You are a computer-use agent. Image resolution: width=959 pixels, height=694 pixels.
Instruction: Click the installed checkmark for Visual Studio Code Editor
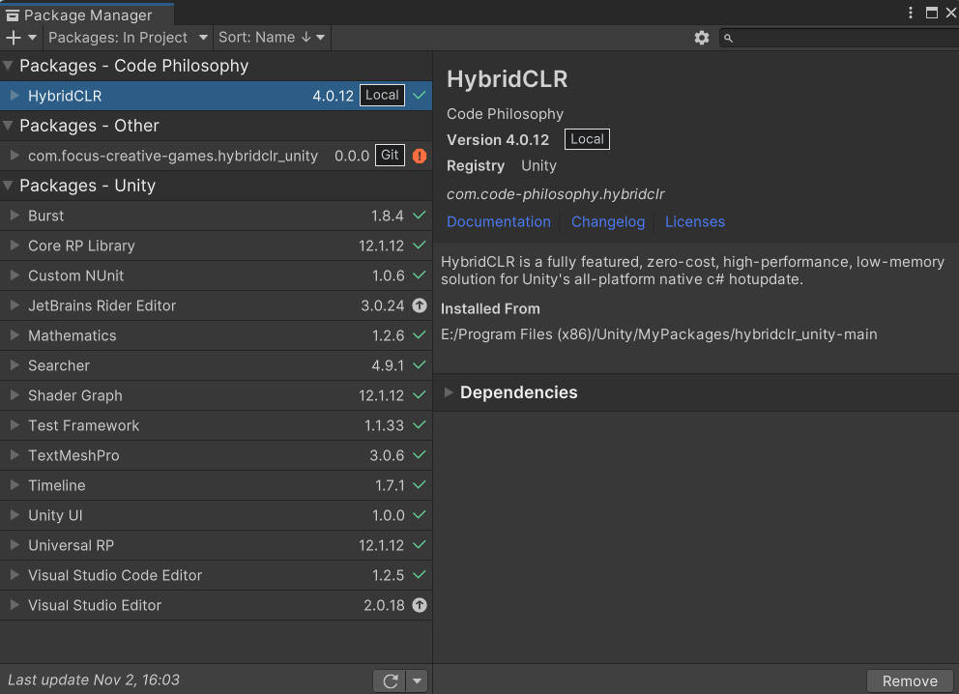tap(420, 575)
